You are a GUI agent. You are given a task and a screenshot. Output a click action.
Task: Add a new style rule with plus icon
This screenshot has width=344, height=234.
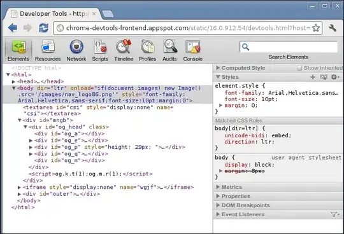coord(313,77)
